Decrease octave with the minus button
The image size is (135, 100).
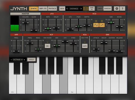pos(11,60)
